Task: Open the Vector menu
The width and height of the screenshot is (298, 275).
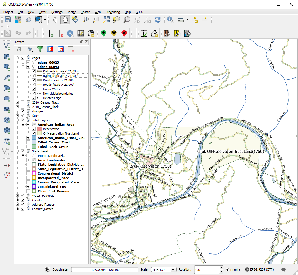Action: (x=71, y=12)
